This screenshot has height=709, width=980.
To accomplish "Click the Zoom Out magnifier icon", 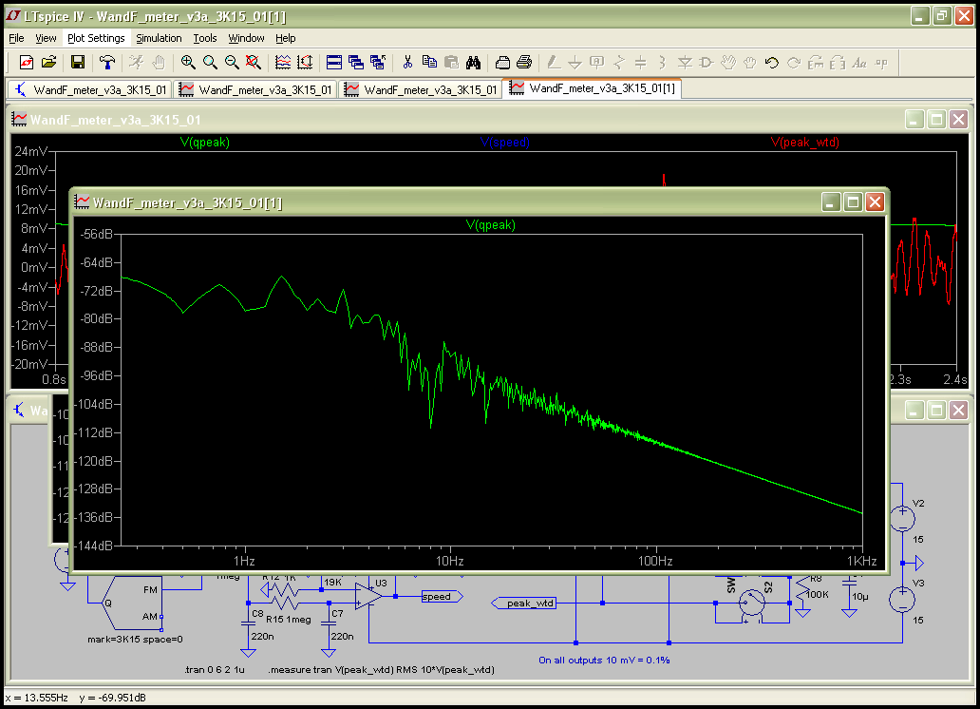I will point(232,63).
